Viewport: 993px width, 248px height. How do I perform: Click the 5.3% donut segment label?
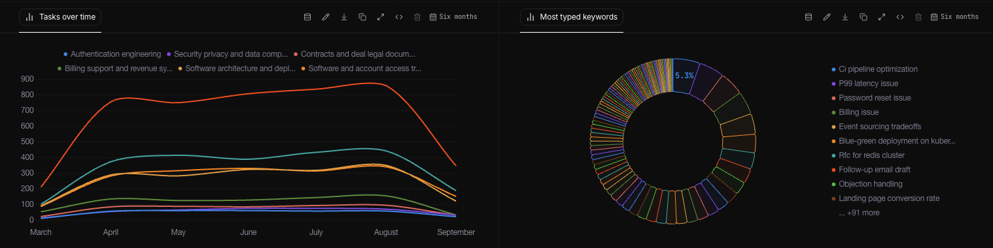(684, 76)
